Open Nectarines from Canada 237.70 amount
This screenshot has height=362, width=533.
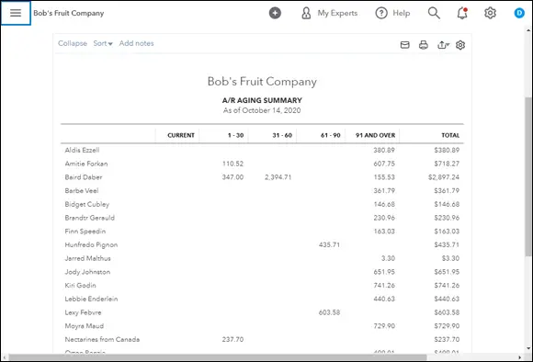[232, 340]
